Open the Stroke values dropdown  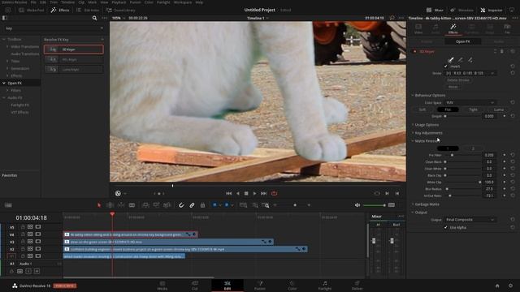click(x=470, y=73)
